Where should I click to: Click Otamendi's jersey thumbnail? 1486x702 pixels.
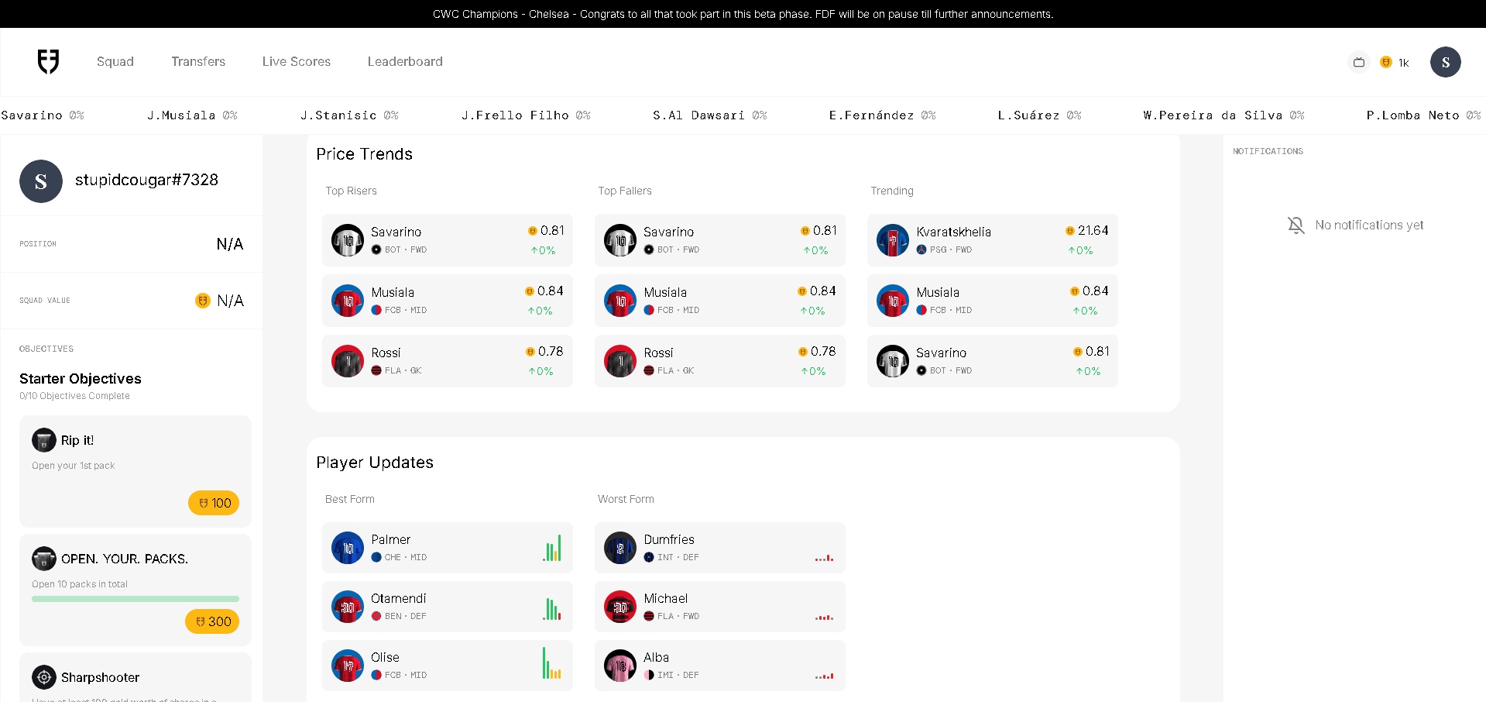tap(348, 607)
